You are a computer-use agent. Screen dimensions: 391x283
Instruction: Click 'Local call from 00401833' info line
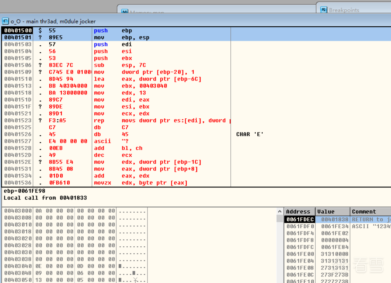[45, 198]
